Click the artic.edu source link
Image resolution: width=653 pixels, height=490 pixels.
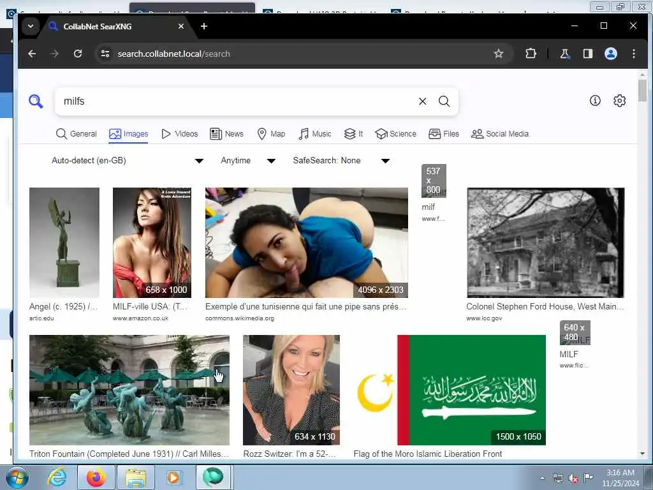click(41, 318)
